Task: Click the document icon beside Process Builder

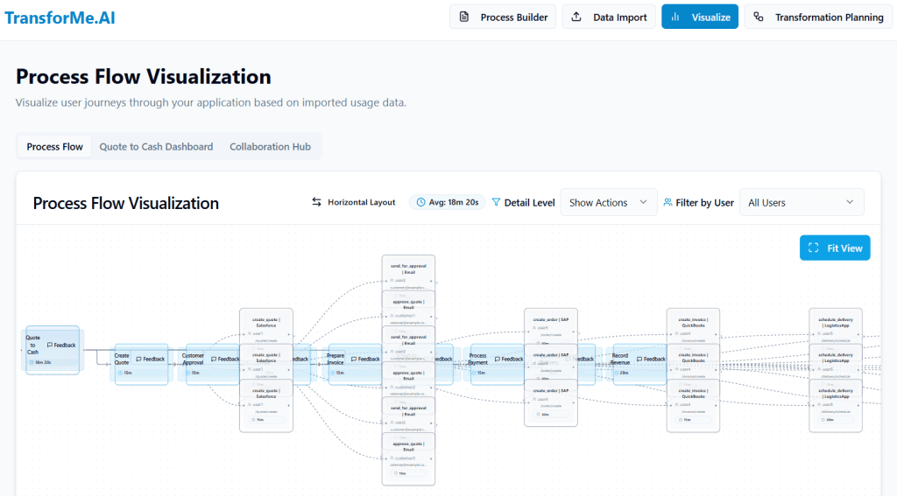Action: (464, 17)
